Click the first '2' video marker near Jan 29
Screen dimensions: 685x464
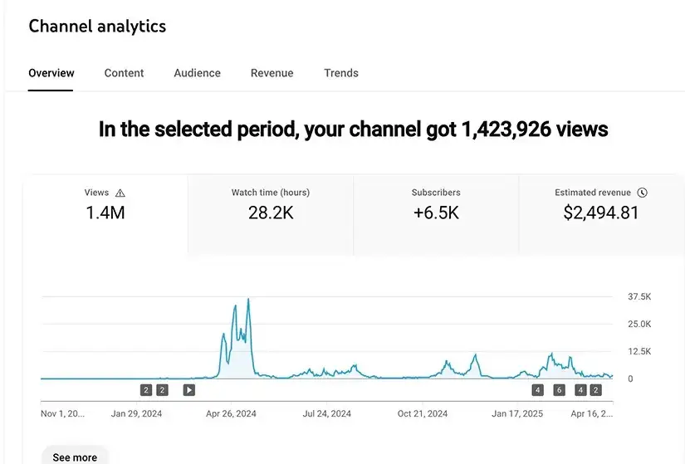coord(146,390)
